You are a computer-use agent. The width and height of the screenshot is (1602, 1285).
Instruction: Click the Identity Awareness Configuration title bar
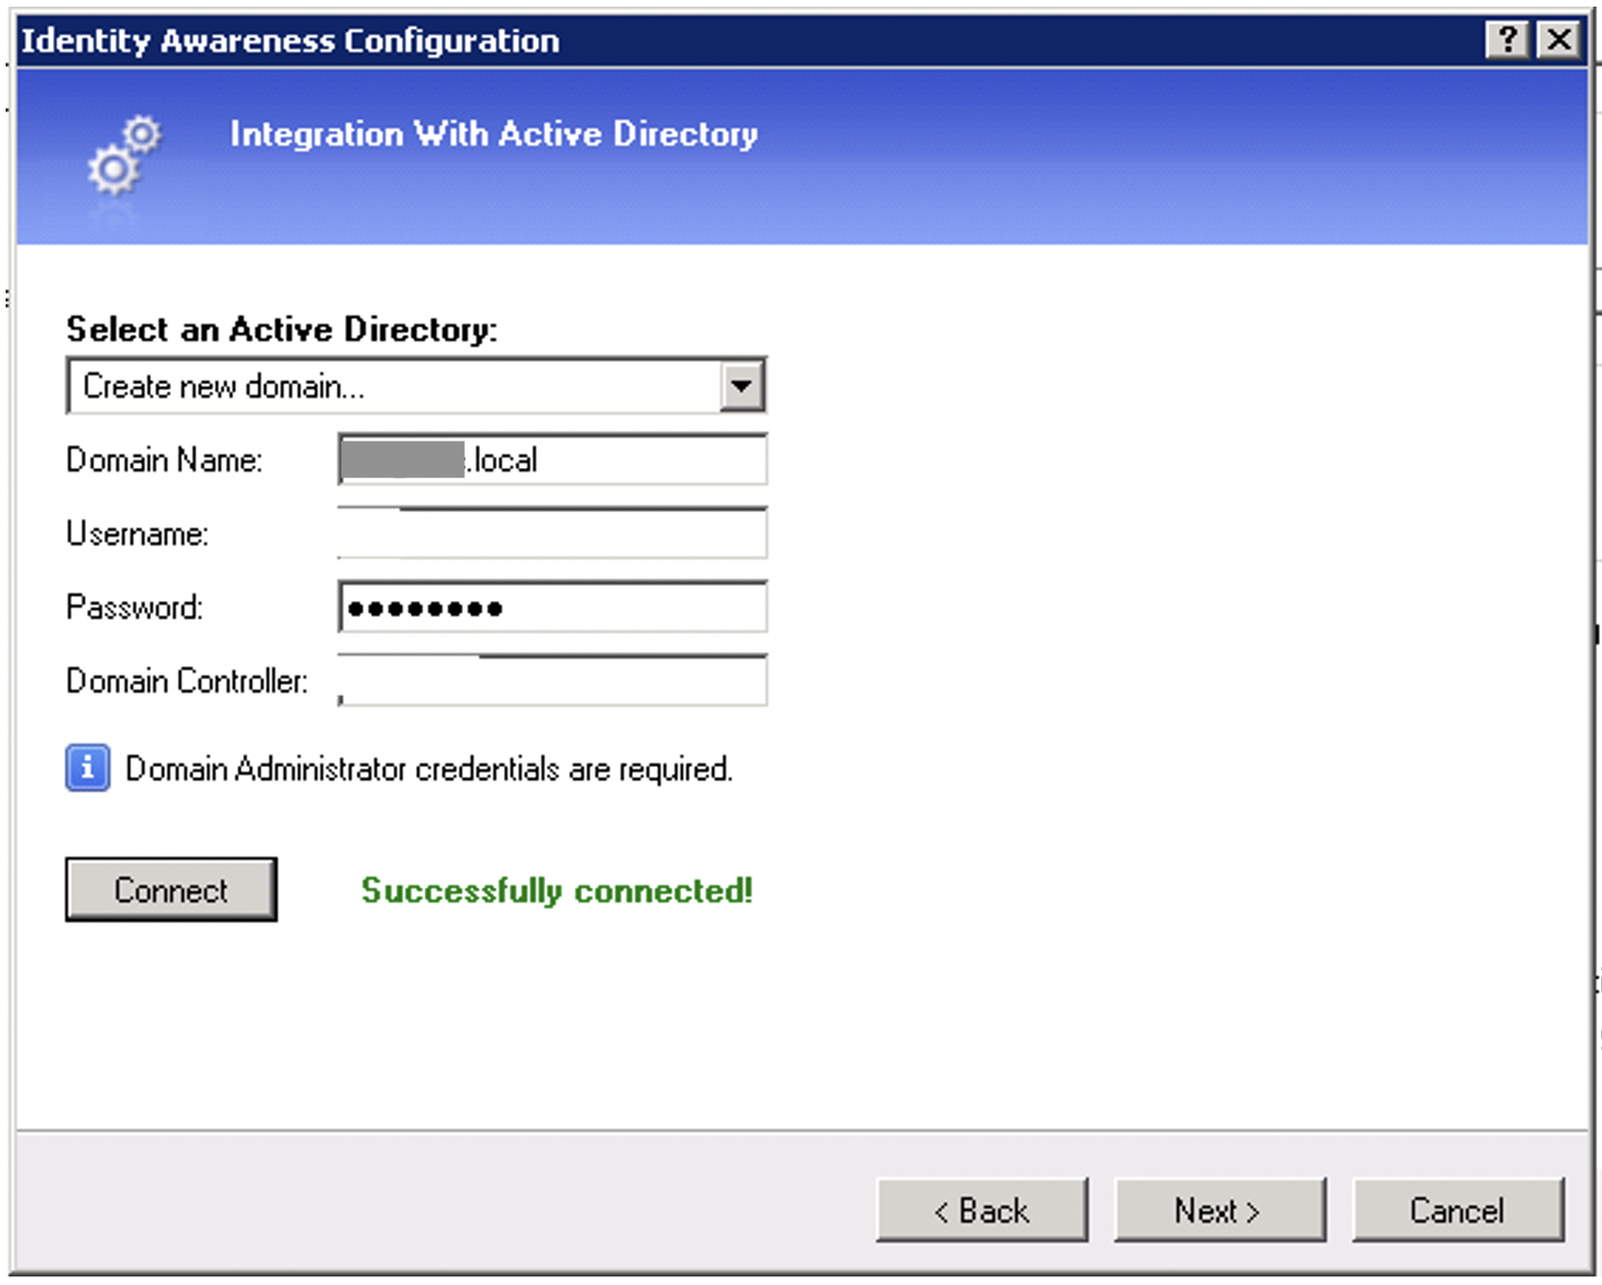coord(290,40)
